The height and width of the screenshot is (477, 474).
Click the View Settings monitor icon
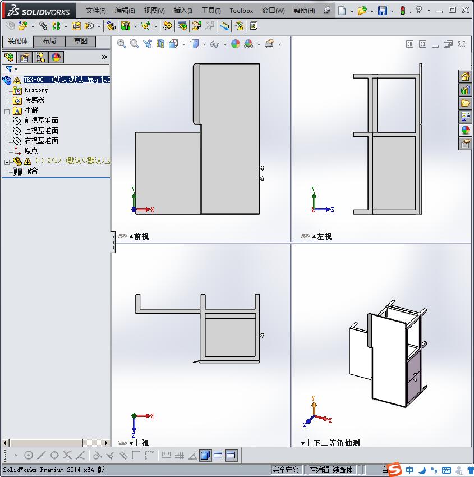click(x=269, y=44)
